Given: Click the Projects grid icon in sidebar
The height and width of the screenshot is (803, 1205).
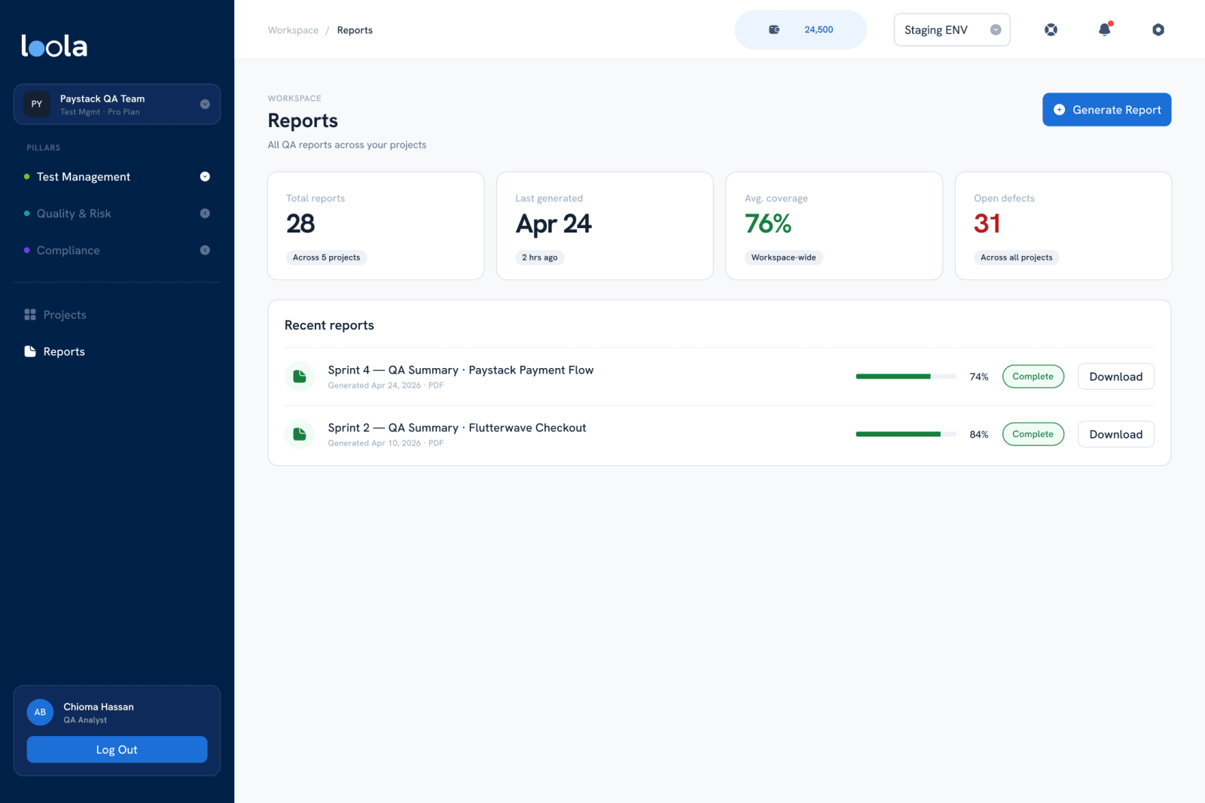Looking at the screenshot, I should pos(30,315).
